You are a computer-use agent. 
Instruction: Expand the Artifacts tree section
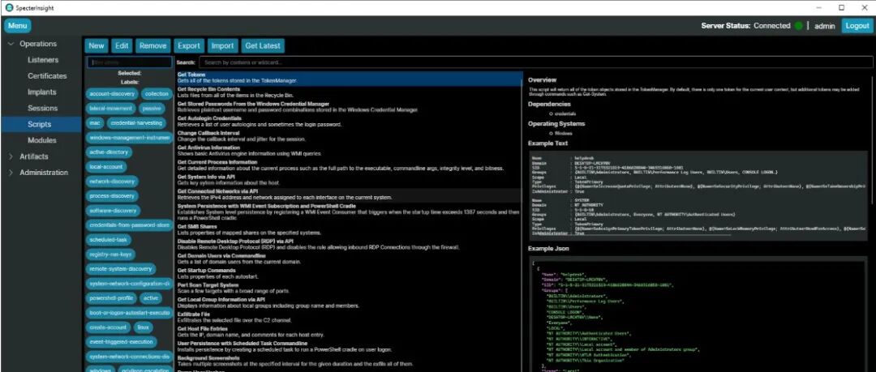point(11,156)
